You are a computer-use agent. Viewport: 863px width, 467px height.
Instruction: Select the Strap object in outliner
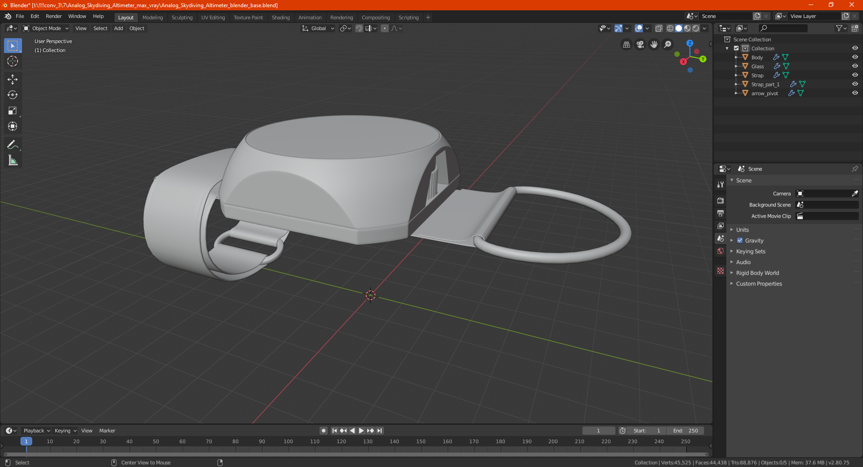click(x=757, y=75)
